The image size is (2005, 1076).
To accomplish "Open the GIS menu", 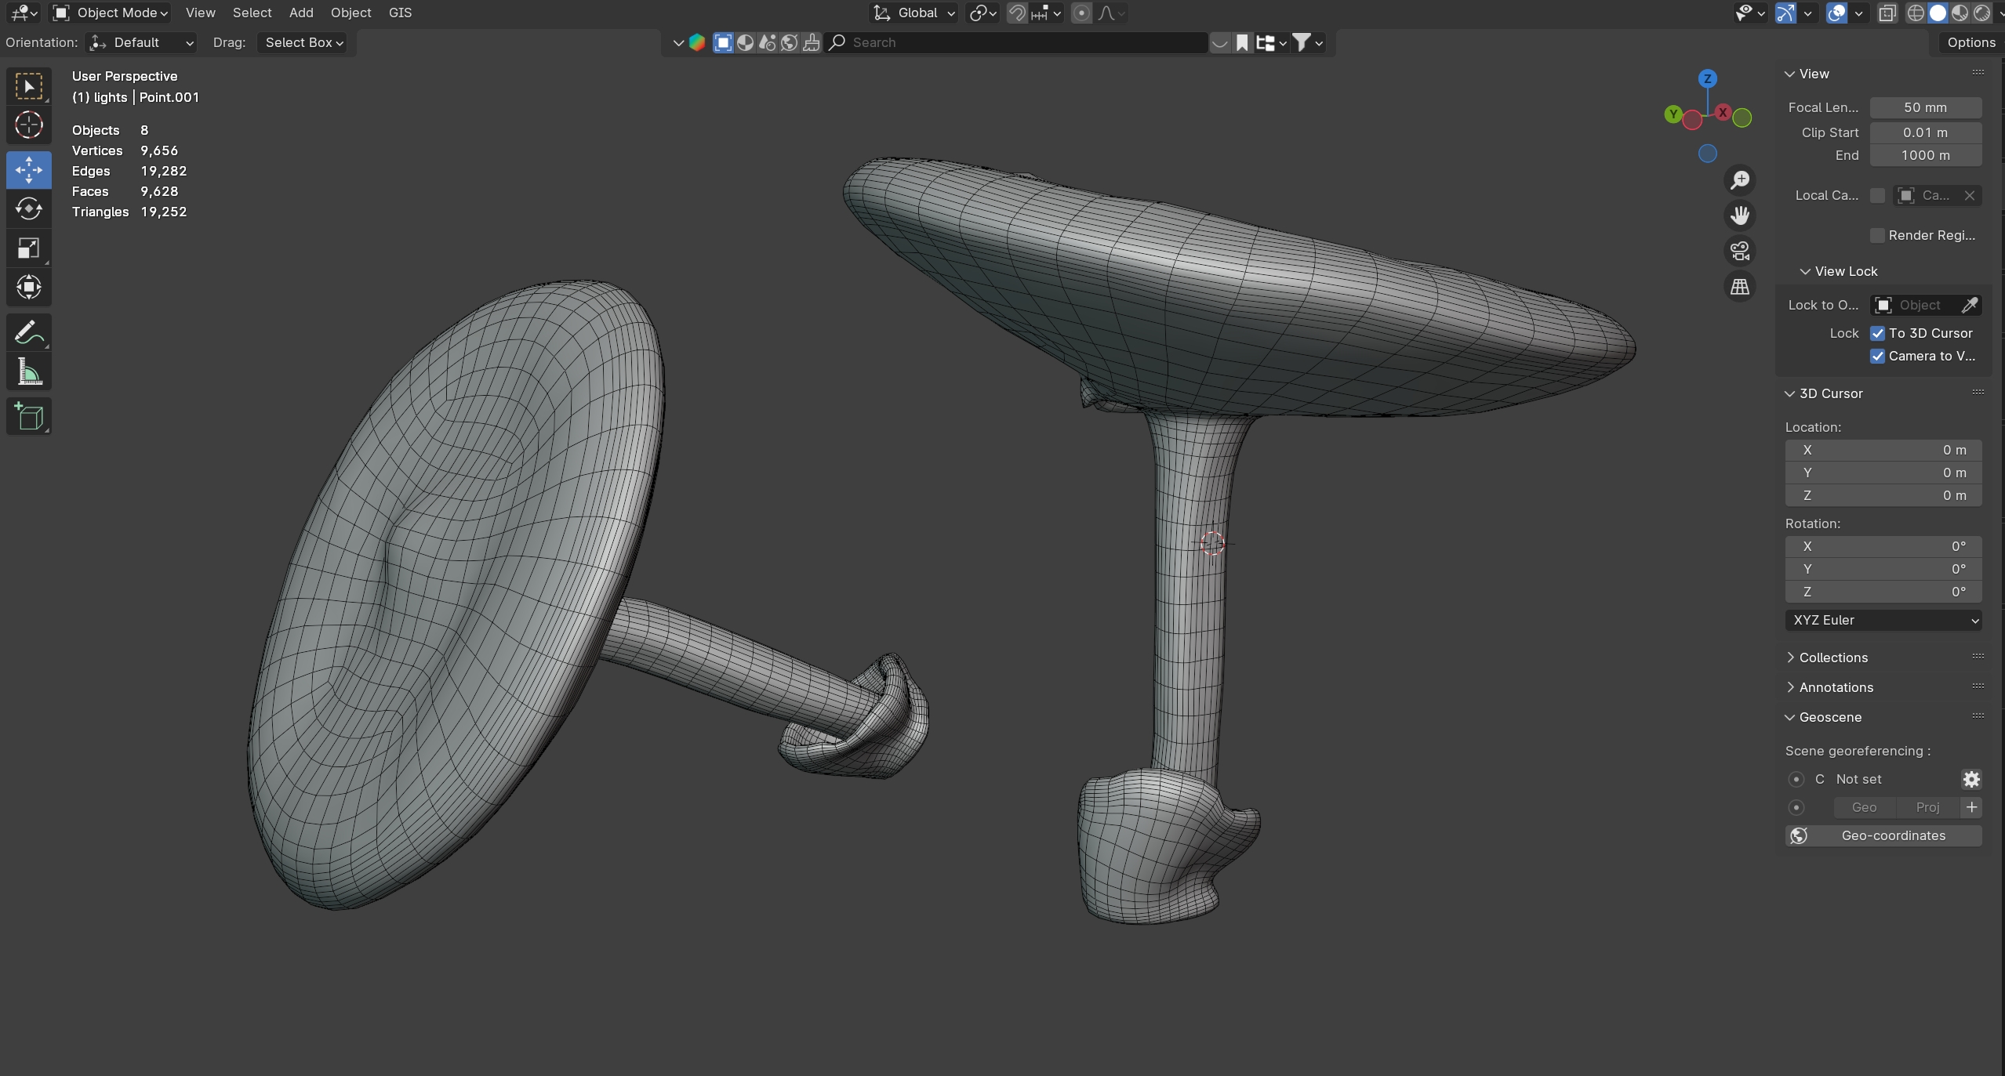I will pos(400,13).
